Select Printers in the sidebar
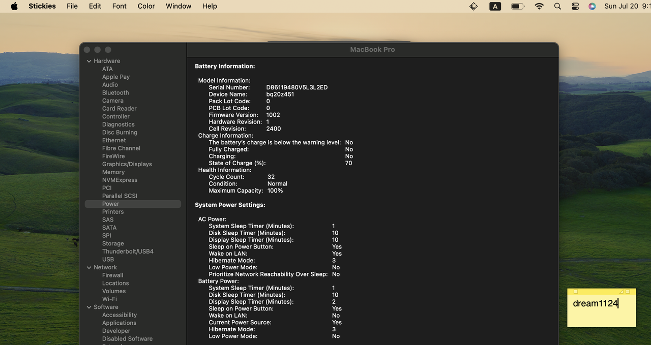Screen dimensions: 651x345 point(113,212)
